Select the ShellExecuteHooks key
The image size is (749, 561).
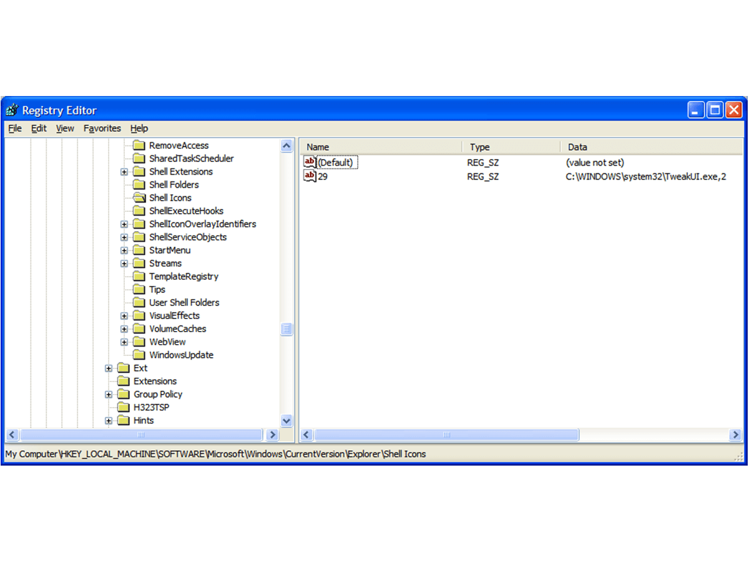186,211
